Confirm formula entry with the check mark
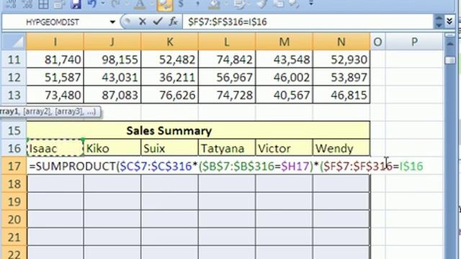Image resolution: width=461 pixels, height=259 pixels. pyautogui.click(x=158, y=21)
